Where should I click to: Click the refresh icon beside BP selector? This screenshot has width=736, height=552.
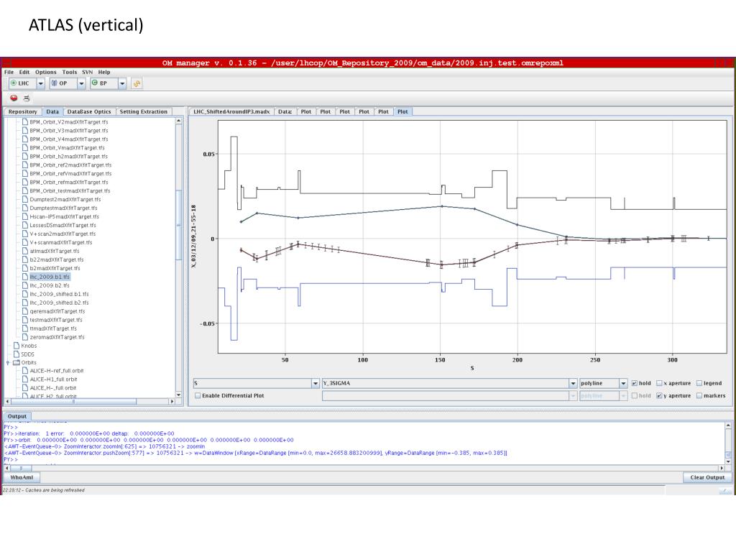137,83
